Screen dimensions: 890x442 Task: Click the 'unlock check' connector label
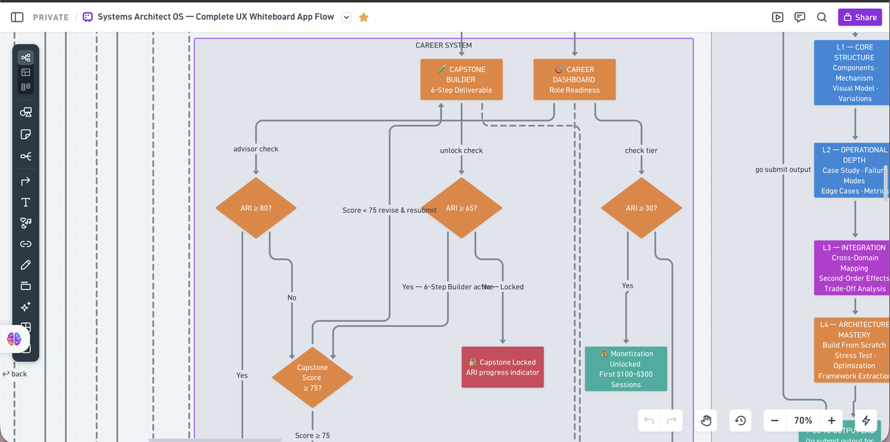point(461,151)
